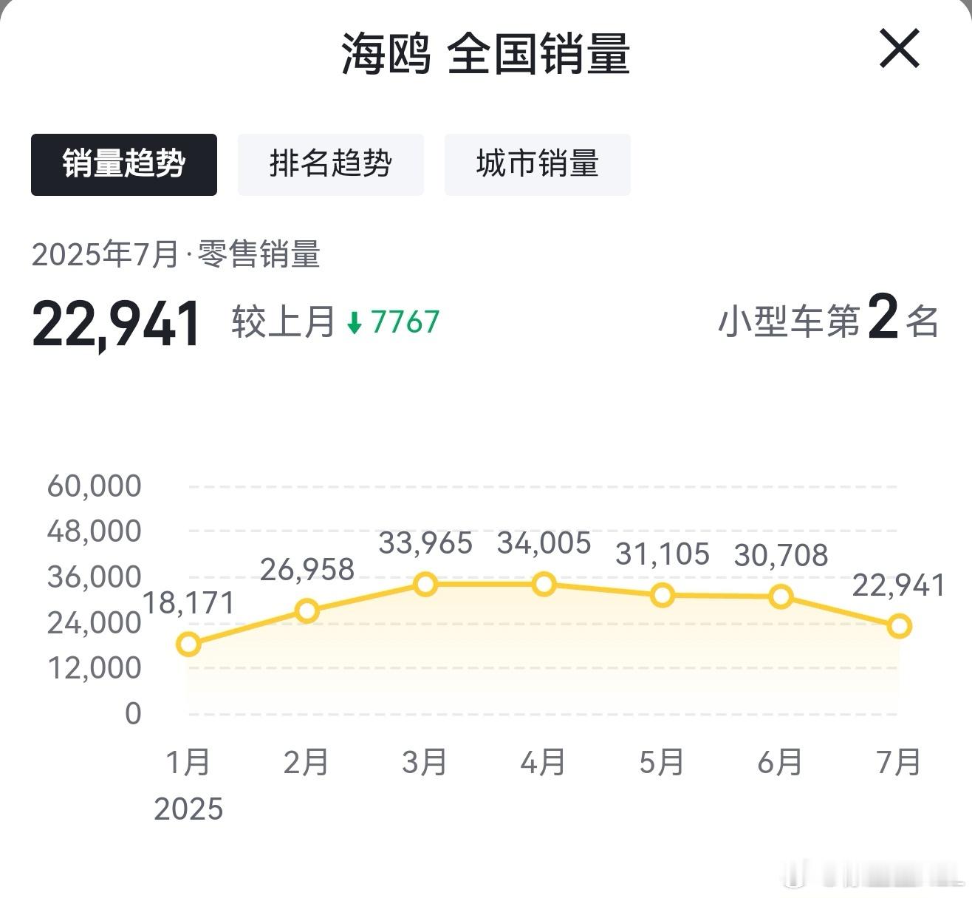
Task: Switch to the 排名趋势 tab
Action: [331, 164]
